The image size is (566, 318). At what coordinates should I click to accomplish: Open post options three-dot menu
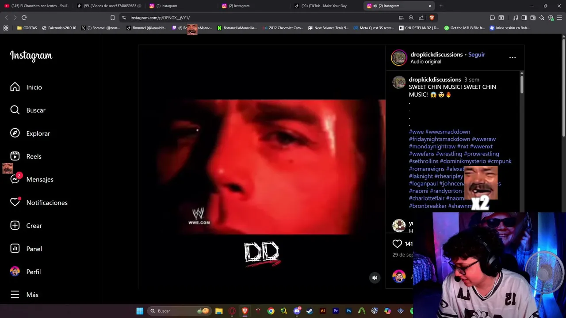pyautogui.click(x=512, y=57)
